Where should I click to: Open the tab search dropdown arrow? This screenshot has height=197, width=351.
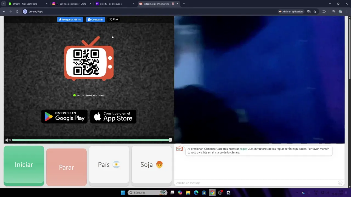click(4, 4)
